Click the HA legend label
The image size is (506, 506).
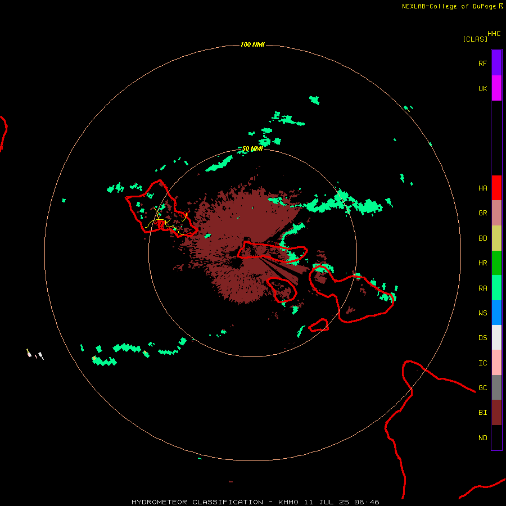(482, 188)
